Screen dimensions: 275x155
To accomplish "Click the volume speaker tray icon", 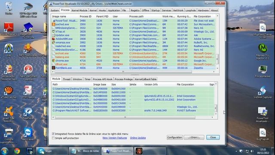I will 252,151.
